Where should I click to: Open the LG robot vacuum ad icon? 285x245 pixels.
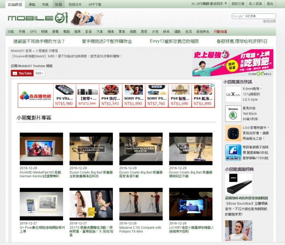click(233, 133)
